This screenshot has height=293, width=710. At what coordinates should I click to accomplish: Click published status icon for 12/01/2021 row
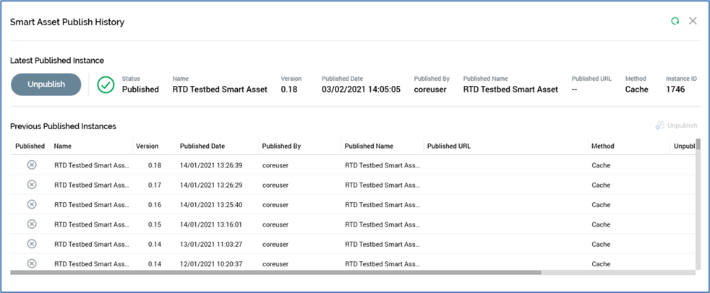(x=31, y=263)
